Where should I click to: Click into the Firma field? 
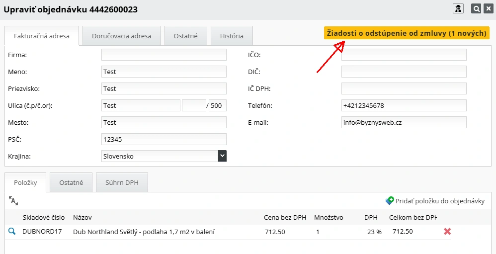tap(164, 55)
